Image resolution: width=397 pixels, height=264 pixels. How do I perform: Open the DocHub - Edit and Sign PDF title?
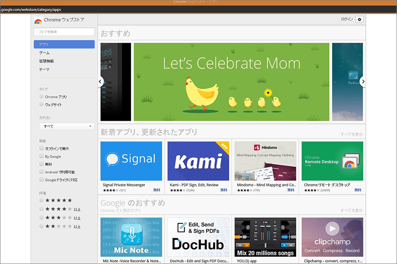199,261
